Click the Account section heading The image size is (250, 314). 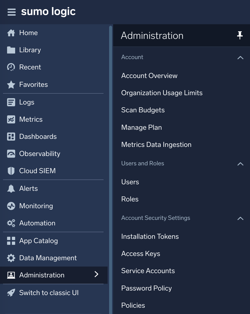(x=132, y=57)
